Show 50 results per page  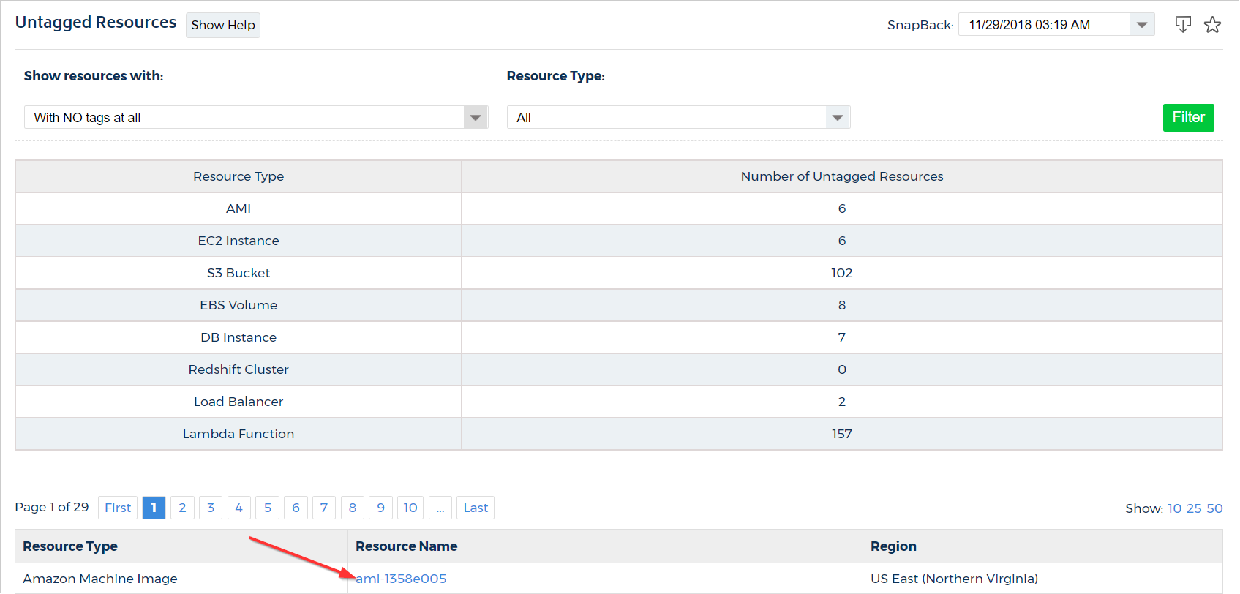click(x=1214, y=508)
